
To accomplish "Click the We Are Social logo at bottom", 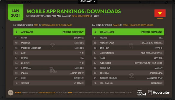I will (141, 92).
